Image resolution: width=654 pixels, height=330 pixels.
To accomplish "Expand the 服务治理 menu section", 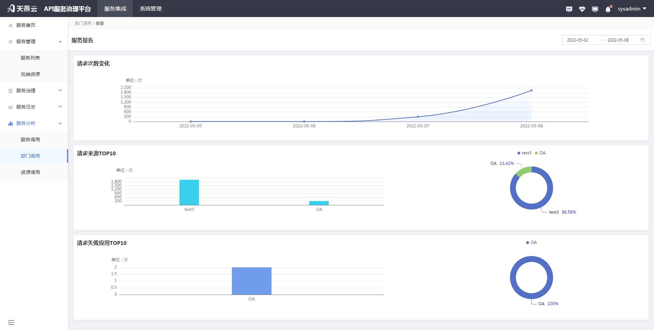I will [x=25, y=90].
